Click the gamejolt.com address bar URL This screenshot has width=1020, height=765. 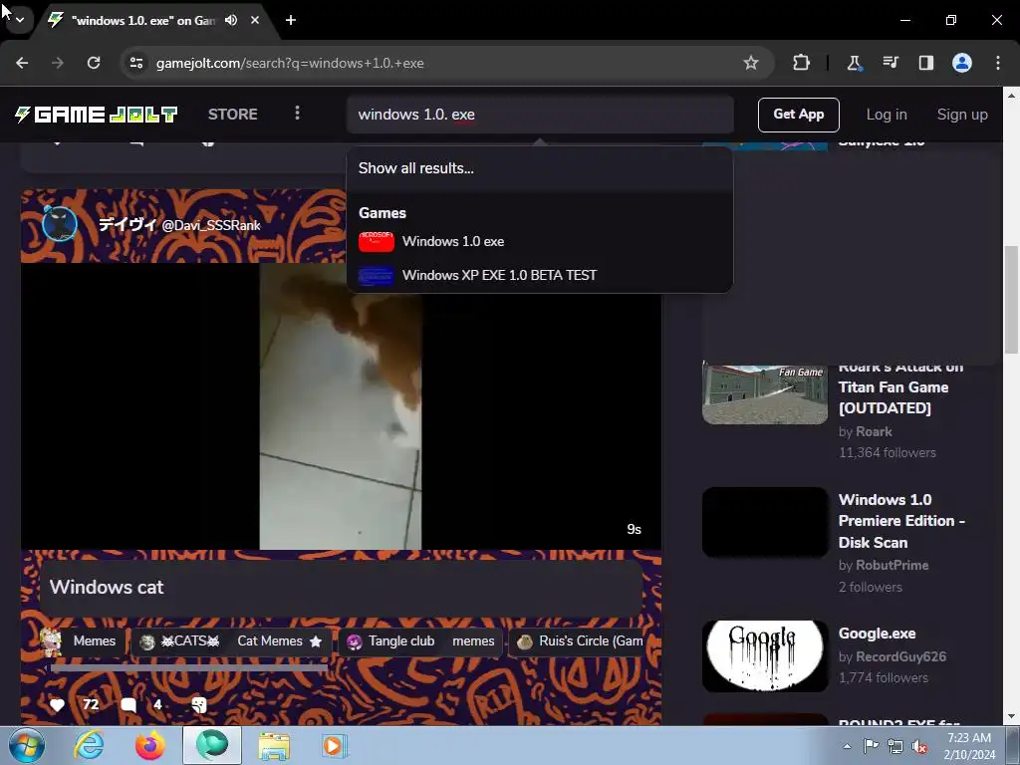(290, 63)
